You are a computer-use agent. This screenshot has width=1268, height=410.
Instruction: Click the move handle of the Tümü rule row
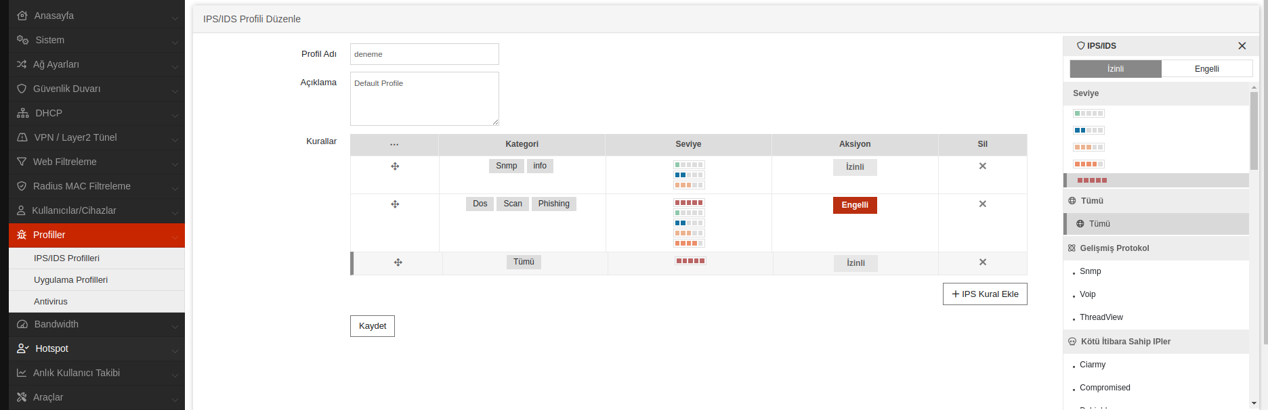(398, 263)
